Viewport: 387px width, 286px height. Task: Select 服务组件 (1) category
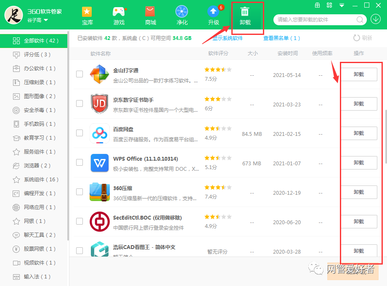34,152
